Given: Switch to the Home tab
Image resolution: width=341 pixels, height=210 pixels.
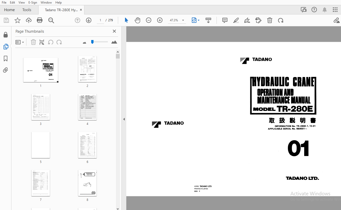Looking at the screenshot, I should pyautogui.click(x=9, y=10).
